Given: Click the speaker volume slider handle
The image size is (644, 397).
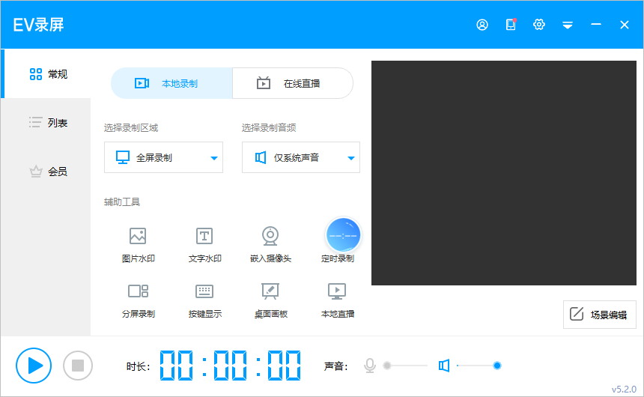Looking at the screenshot, I should 497,366.
